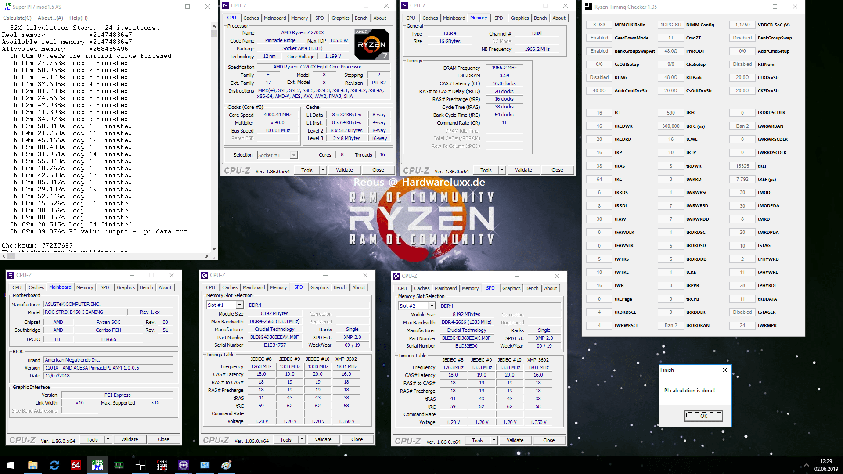The height and width of the screenshot is (474, 843).
Task: Open the binary digits taskbar icon
Action: [x=162, y=465]
